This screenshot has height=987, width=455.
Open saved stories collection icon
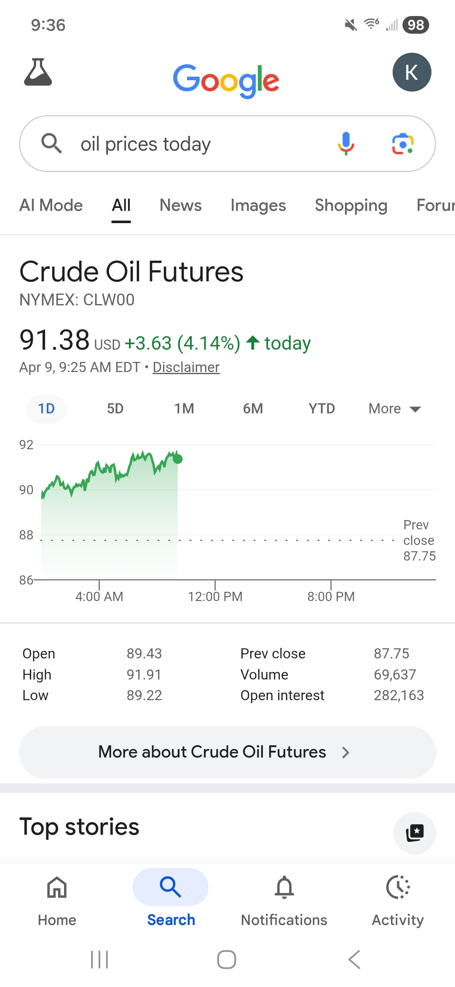pos(415,833)
